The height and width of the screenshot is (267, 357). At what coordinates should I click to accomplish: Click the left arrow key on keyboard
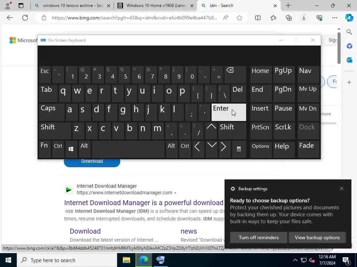197,149
